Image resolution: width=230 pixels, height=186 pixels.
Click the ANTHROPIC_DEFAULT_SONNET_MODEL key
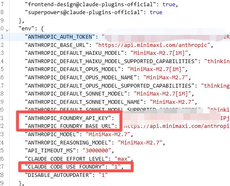coord(76,93)
